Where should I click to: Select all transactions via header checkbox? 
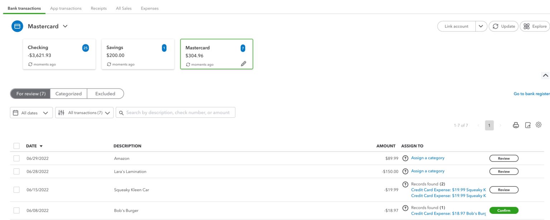coord(16,146)
